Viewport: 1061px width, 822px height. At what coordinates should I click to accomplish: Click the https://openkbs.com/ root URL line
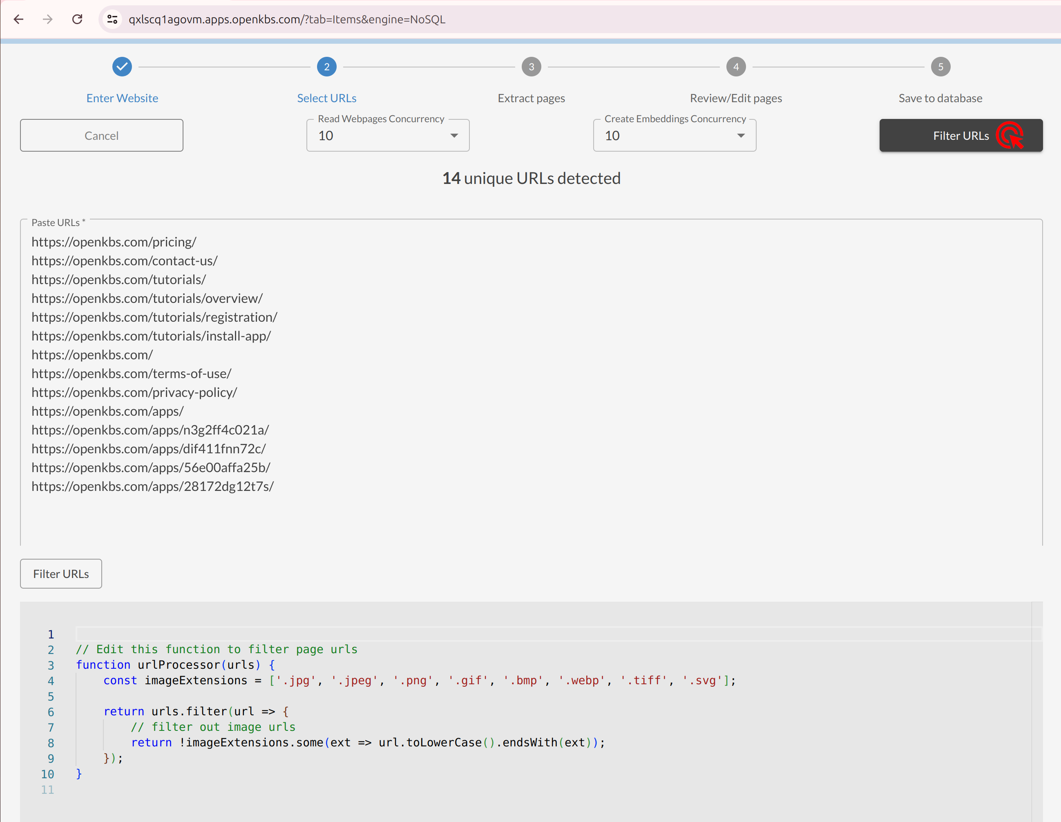tap(92, 354)
